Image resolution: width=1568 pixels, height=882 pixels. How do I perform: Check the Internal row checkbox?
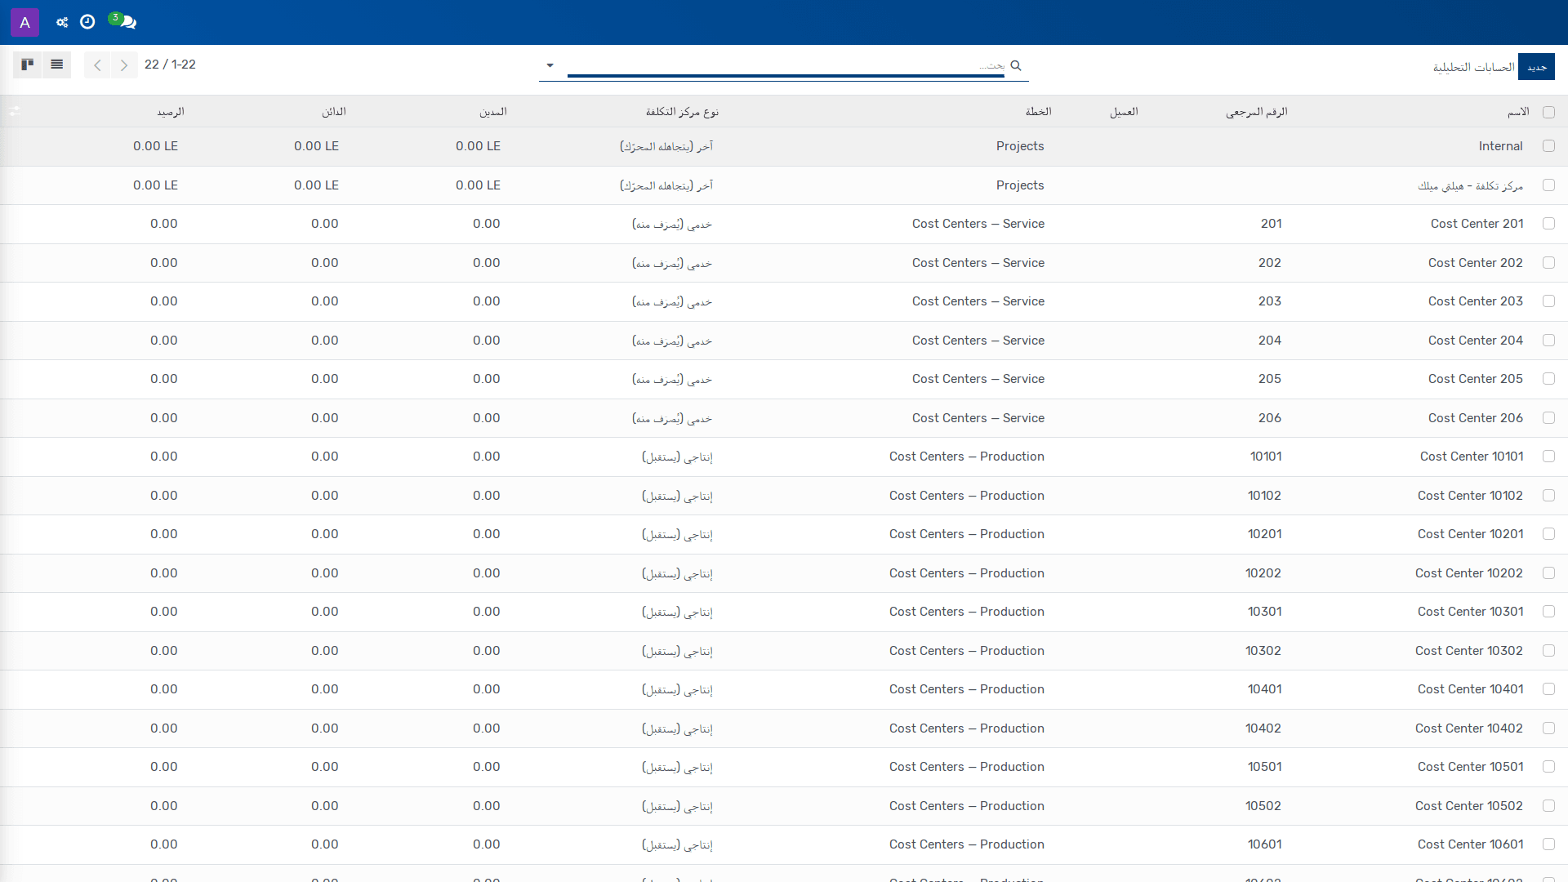[1548, 146]
